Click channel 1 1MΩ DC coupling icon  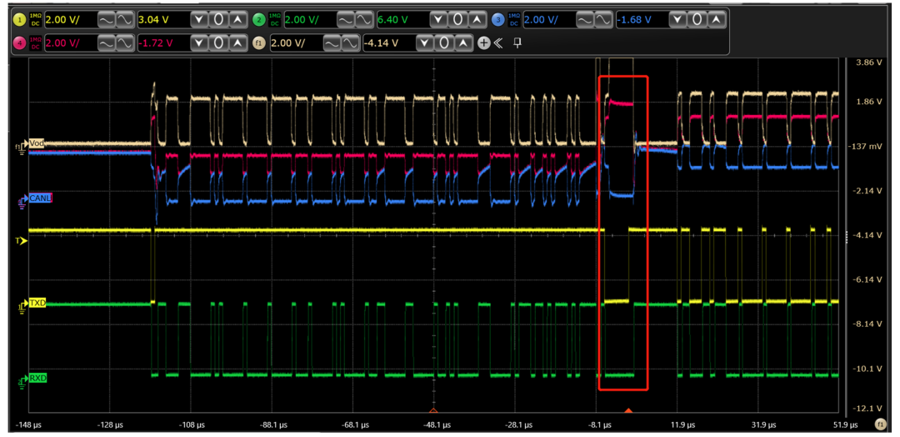point(36,19)
